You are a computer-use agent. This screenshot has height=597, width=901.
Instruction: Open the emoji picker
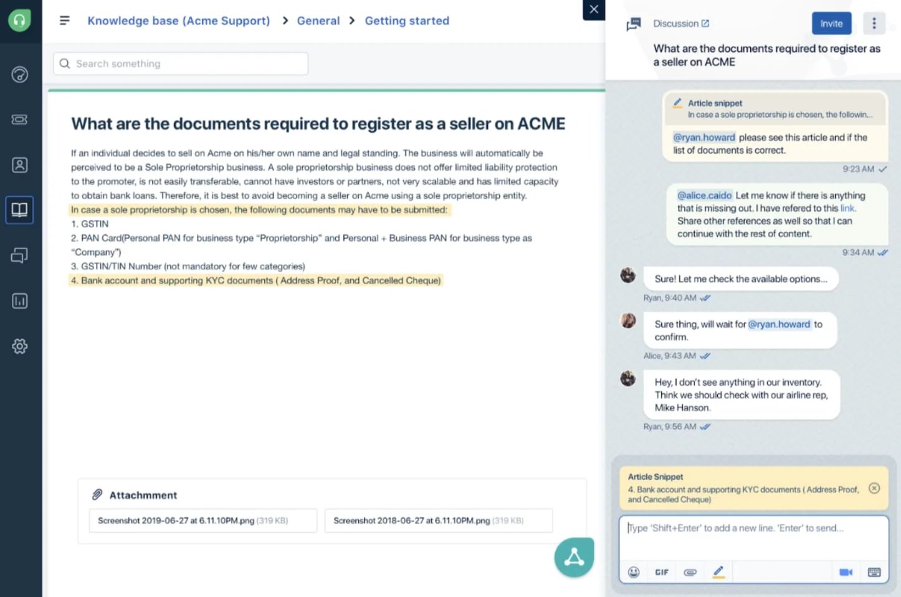[x=634, y=572]
